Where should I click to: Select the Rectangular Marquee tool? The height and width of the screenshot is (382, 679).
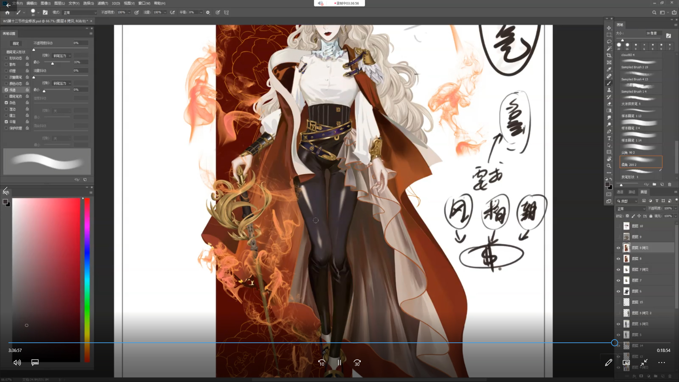[x=609, y=35]
